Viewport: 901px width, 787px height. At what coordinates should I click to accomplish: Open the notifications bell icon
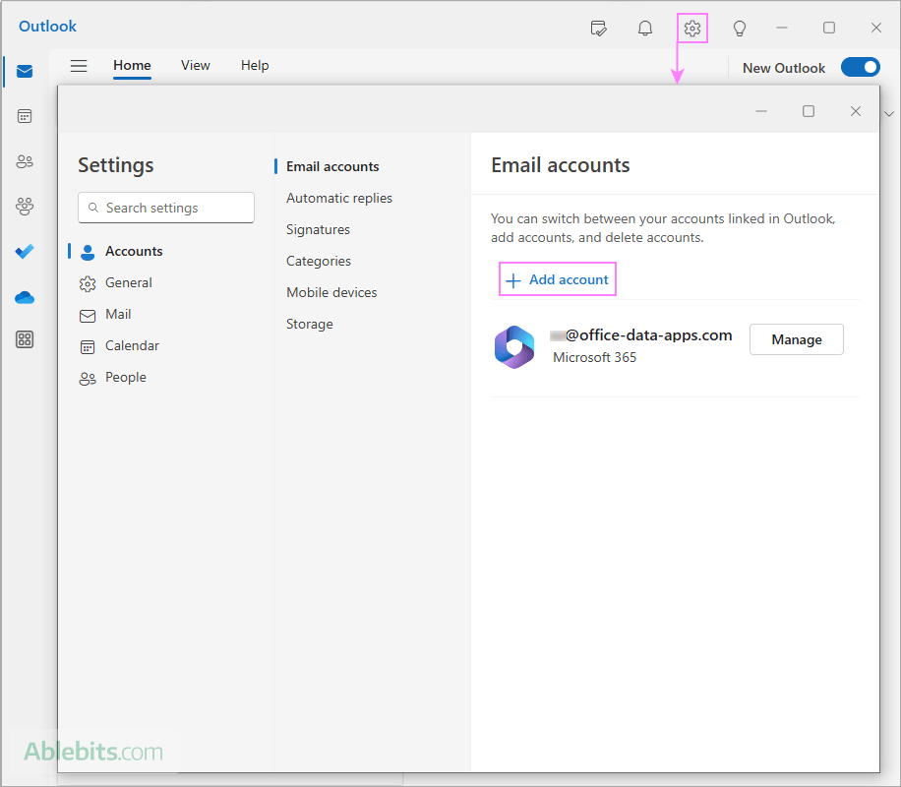point(645,28)
